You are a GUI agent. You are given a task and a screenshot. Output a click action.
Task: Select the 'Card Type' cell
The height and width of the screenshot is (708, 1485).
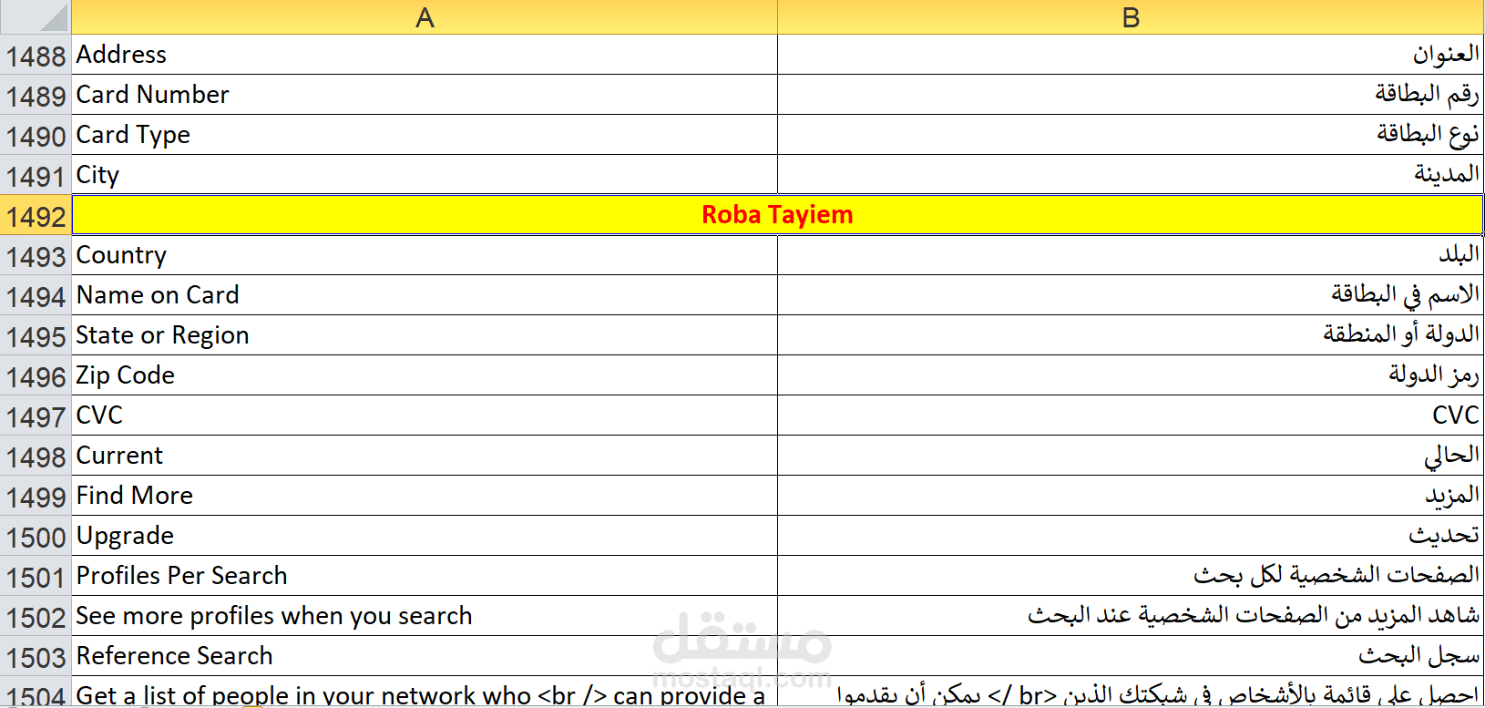click(425, 136)
